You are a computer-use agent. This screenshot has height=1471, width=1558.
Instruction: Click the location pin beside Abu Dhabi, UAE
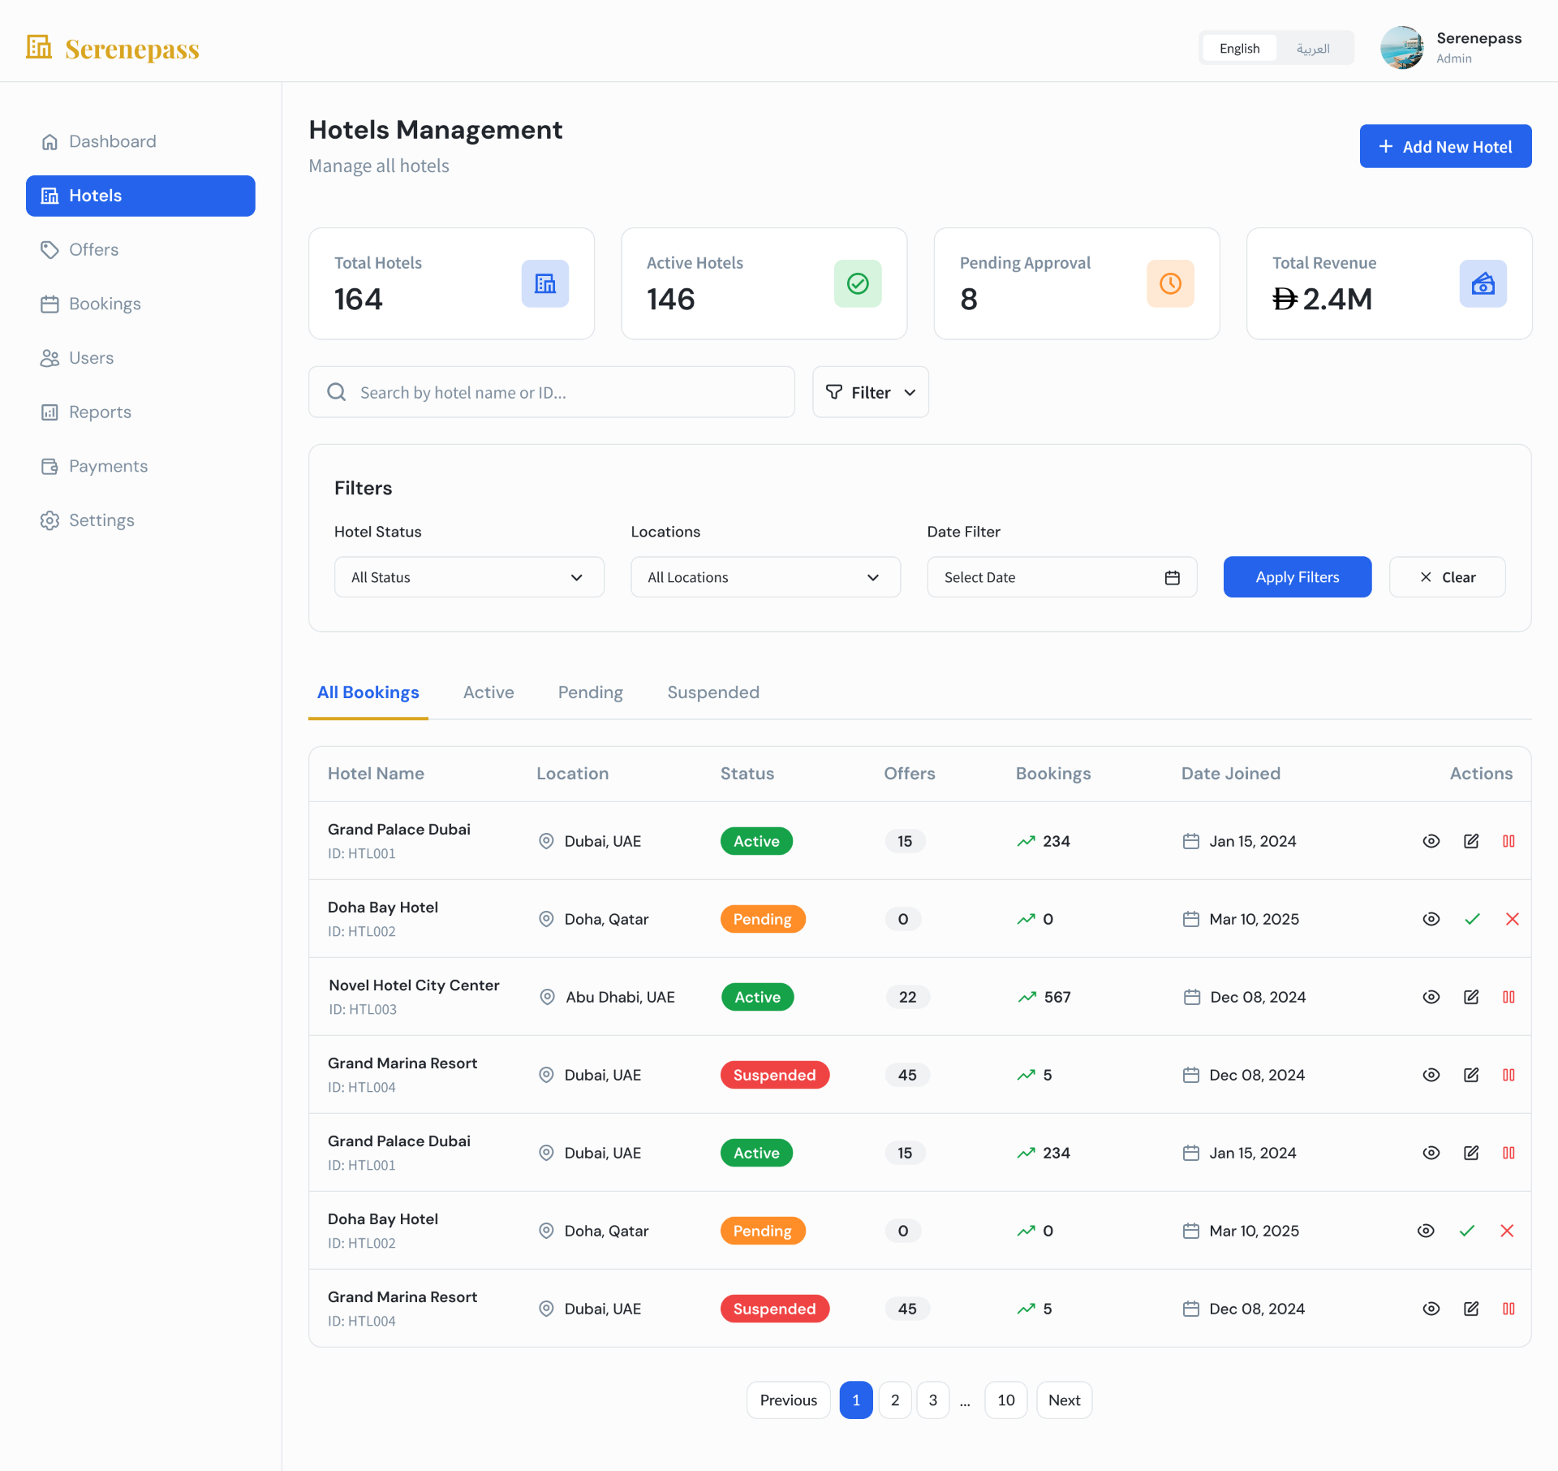(548, 997)
